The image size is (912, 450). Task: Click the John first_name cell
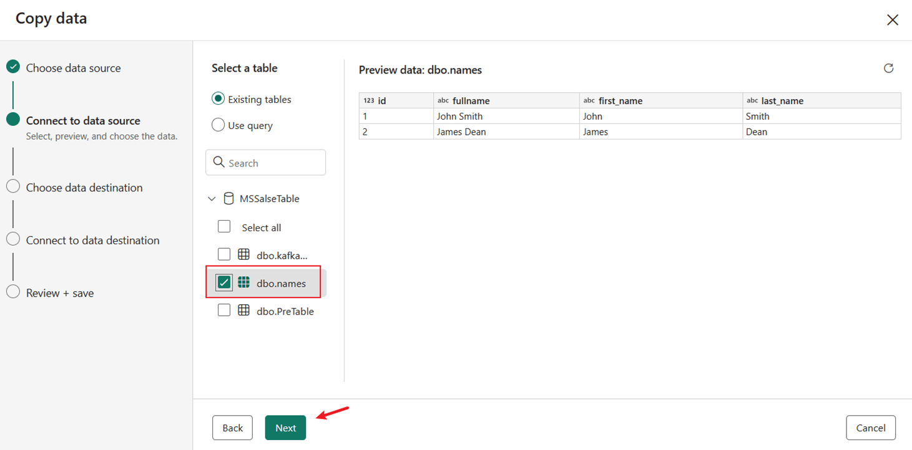pos(661,116)
